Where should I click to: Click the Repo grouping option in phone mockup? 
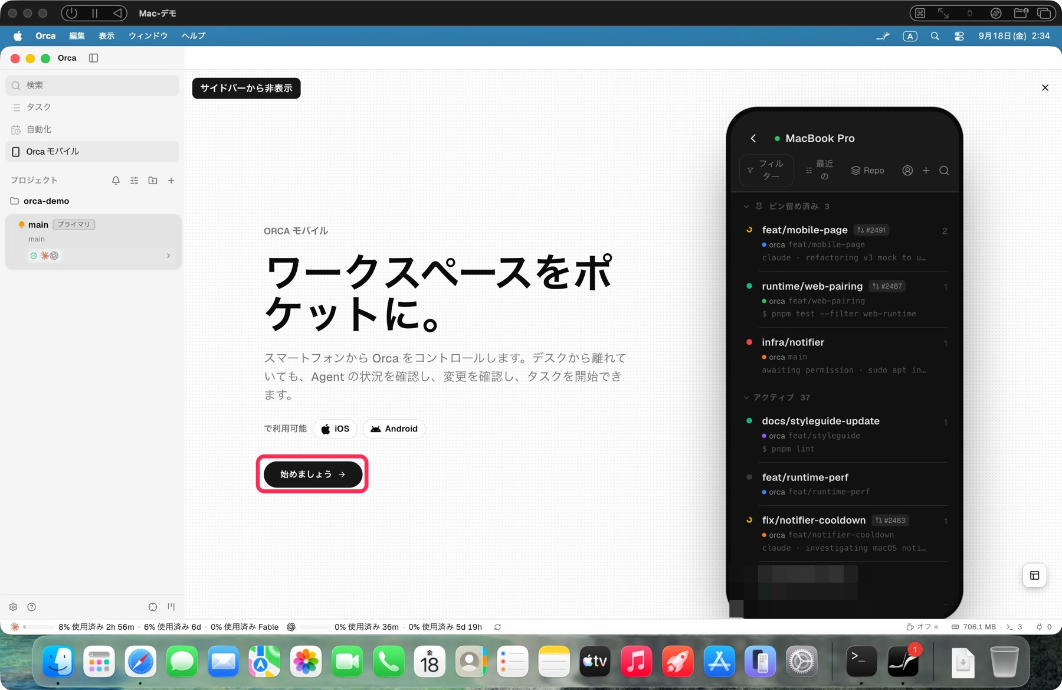pyautogui.click(x=867, y=171)
